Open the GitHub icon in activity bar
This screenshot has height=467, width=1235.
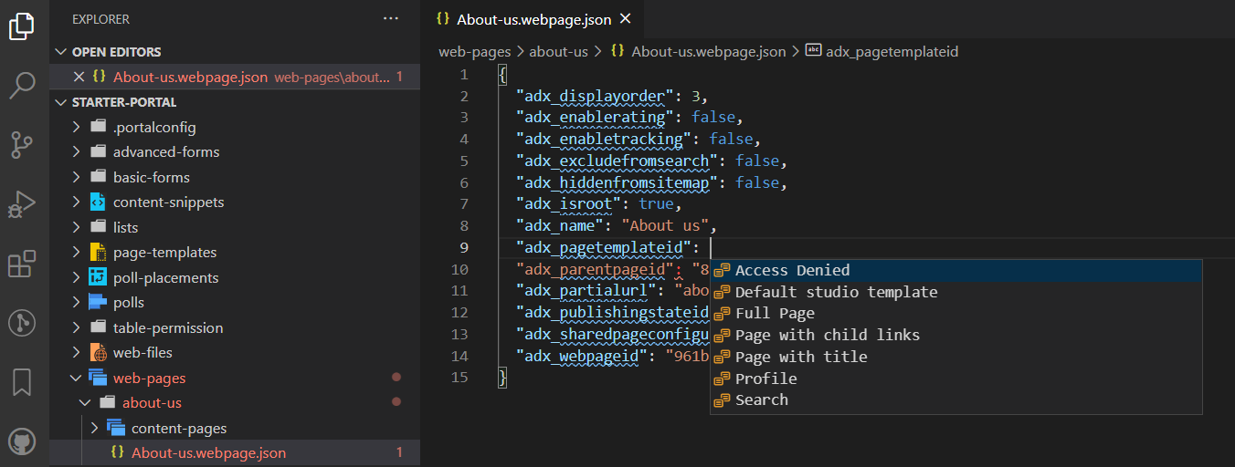[x=23, y=441]
